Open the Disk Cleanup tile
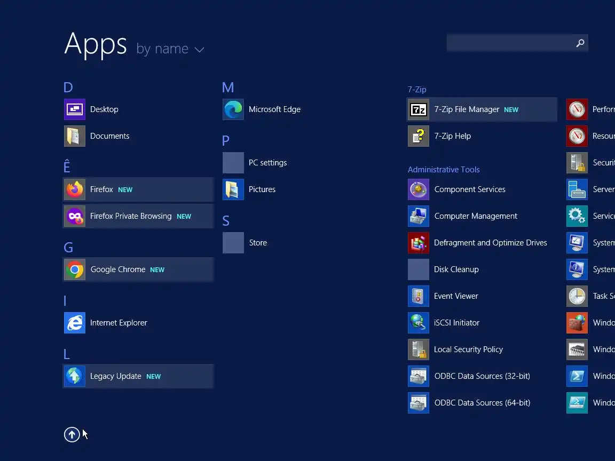 (419, 269)
